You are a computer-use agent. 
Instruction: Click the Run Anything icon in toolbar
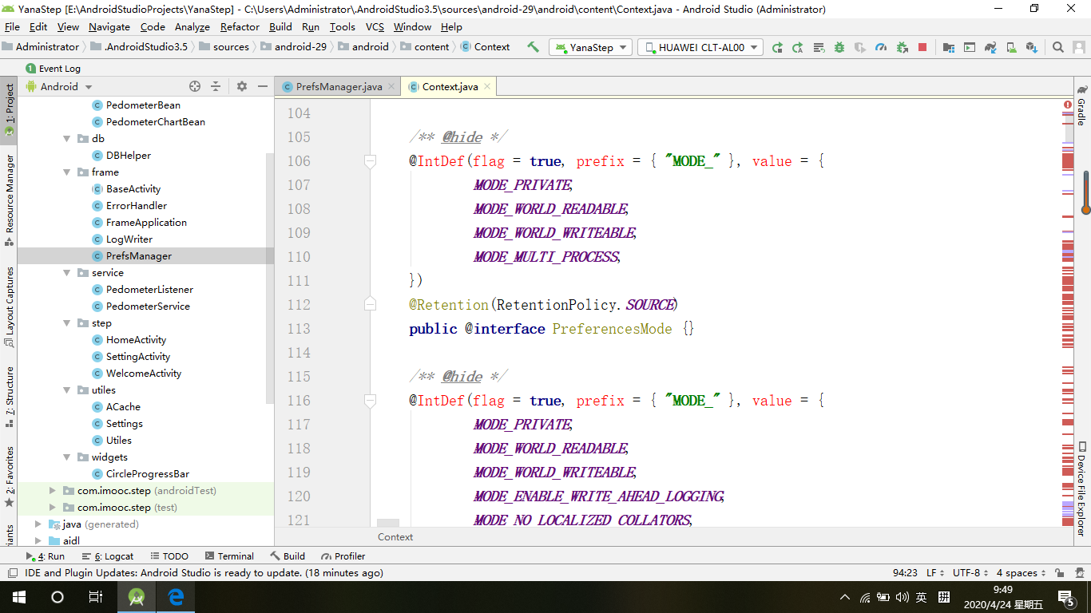969,47
